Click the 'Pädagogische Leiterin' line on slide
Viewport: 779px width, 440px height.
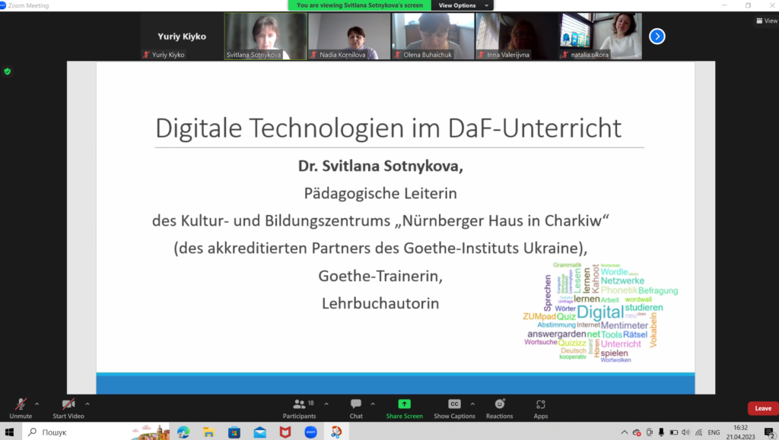coord(380,193)
